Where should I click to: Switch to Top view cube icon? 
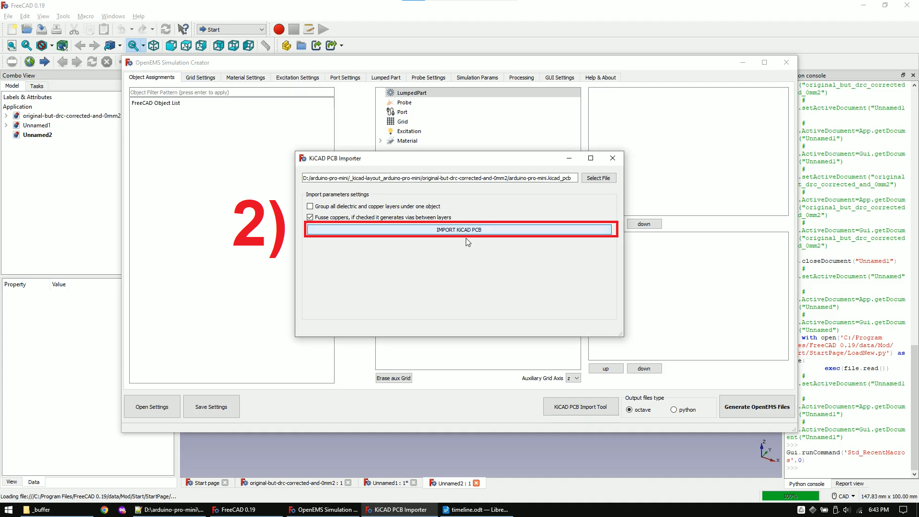point(186,45)
